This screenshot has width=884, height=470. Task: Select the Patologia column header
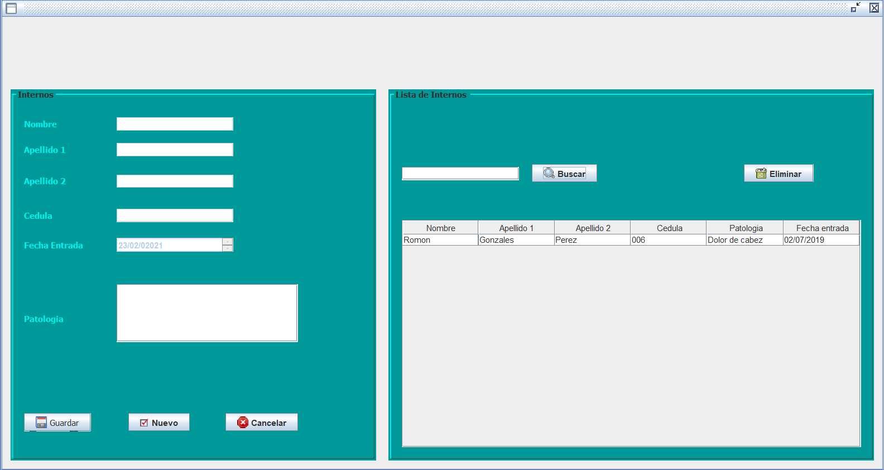746,228
